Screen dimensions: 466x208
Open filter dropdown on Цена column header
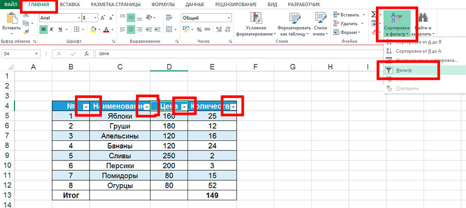coord(185,107)
